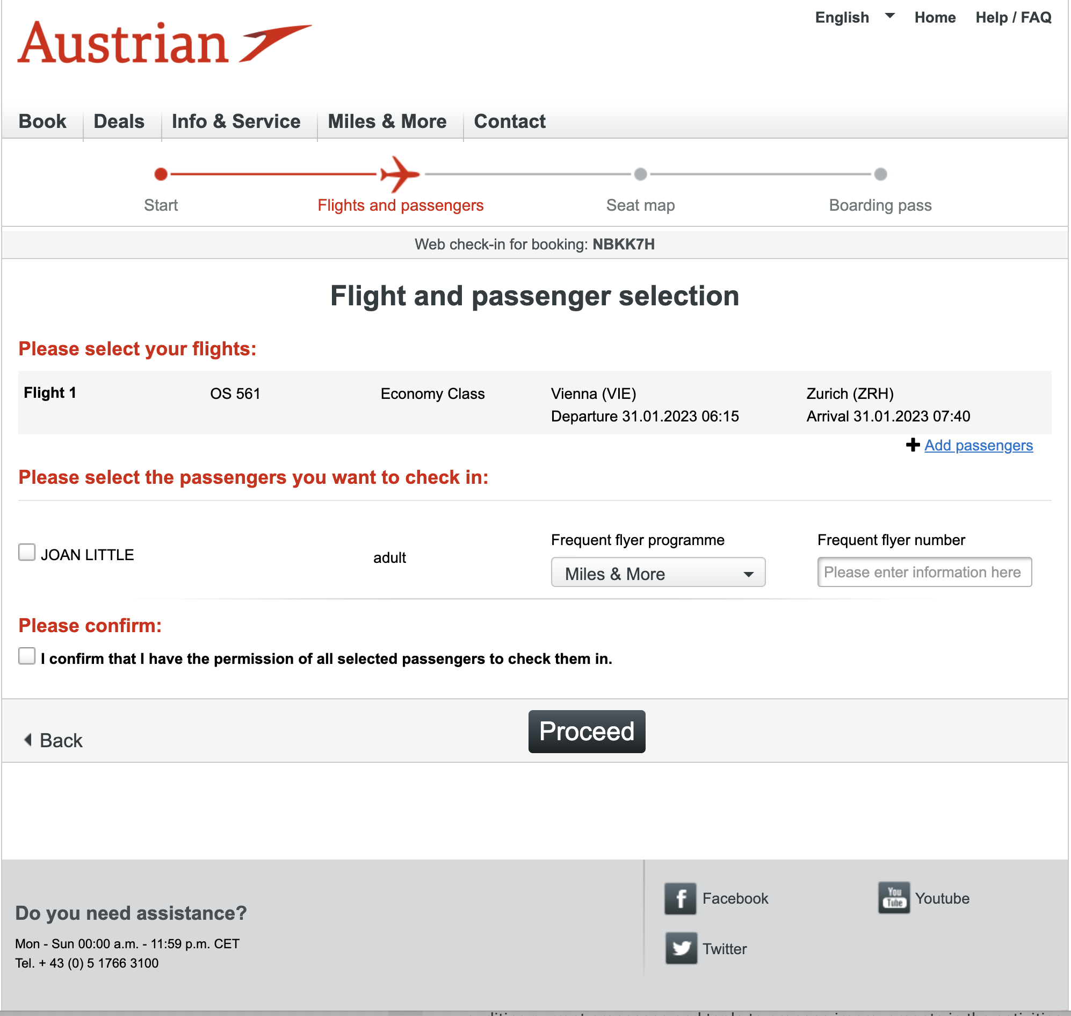Screen dimensions: 1071x1016
Task: Click the Youtube icon in footer
Action: pyautogui.click(x=894, y=898)
